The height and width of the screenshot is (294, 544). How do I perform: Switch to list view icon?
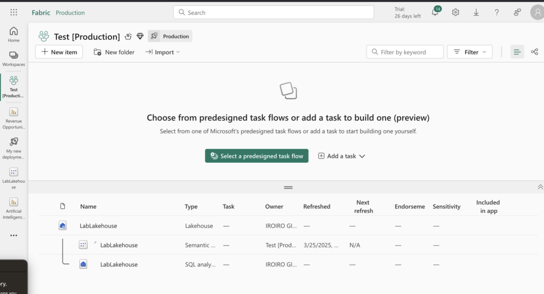[517, 52]
